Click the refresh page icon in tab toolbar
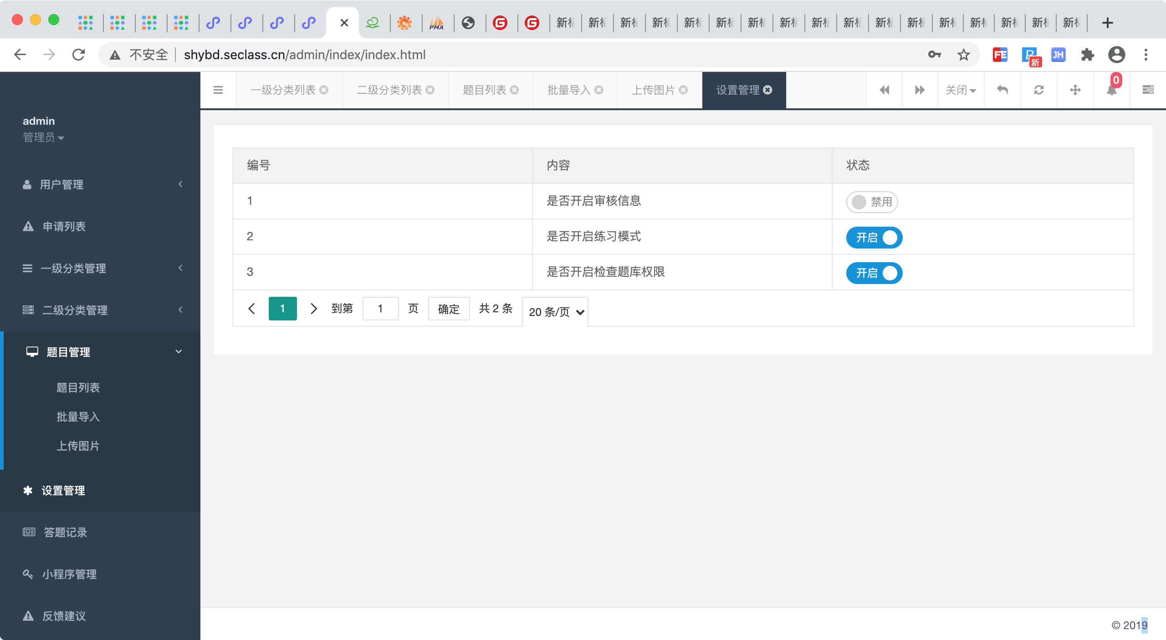The image size is (1166, 640). point(1039,90)
